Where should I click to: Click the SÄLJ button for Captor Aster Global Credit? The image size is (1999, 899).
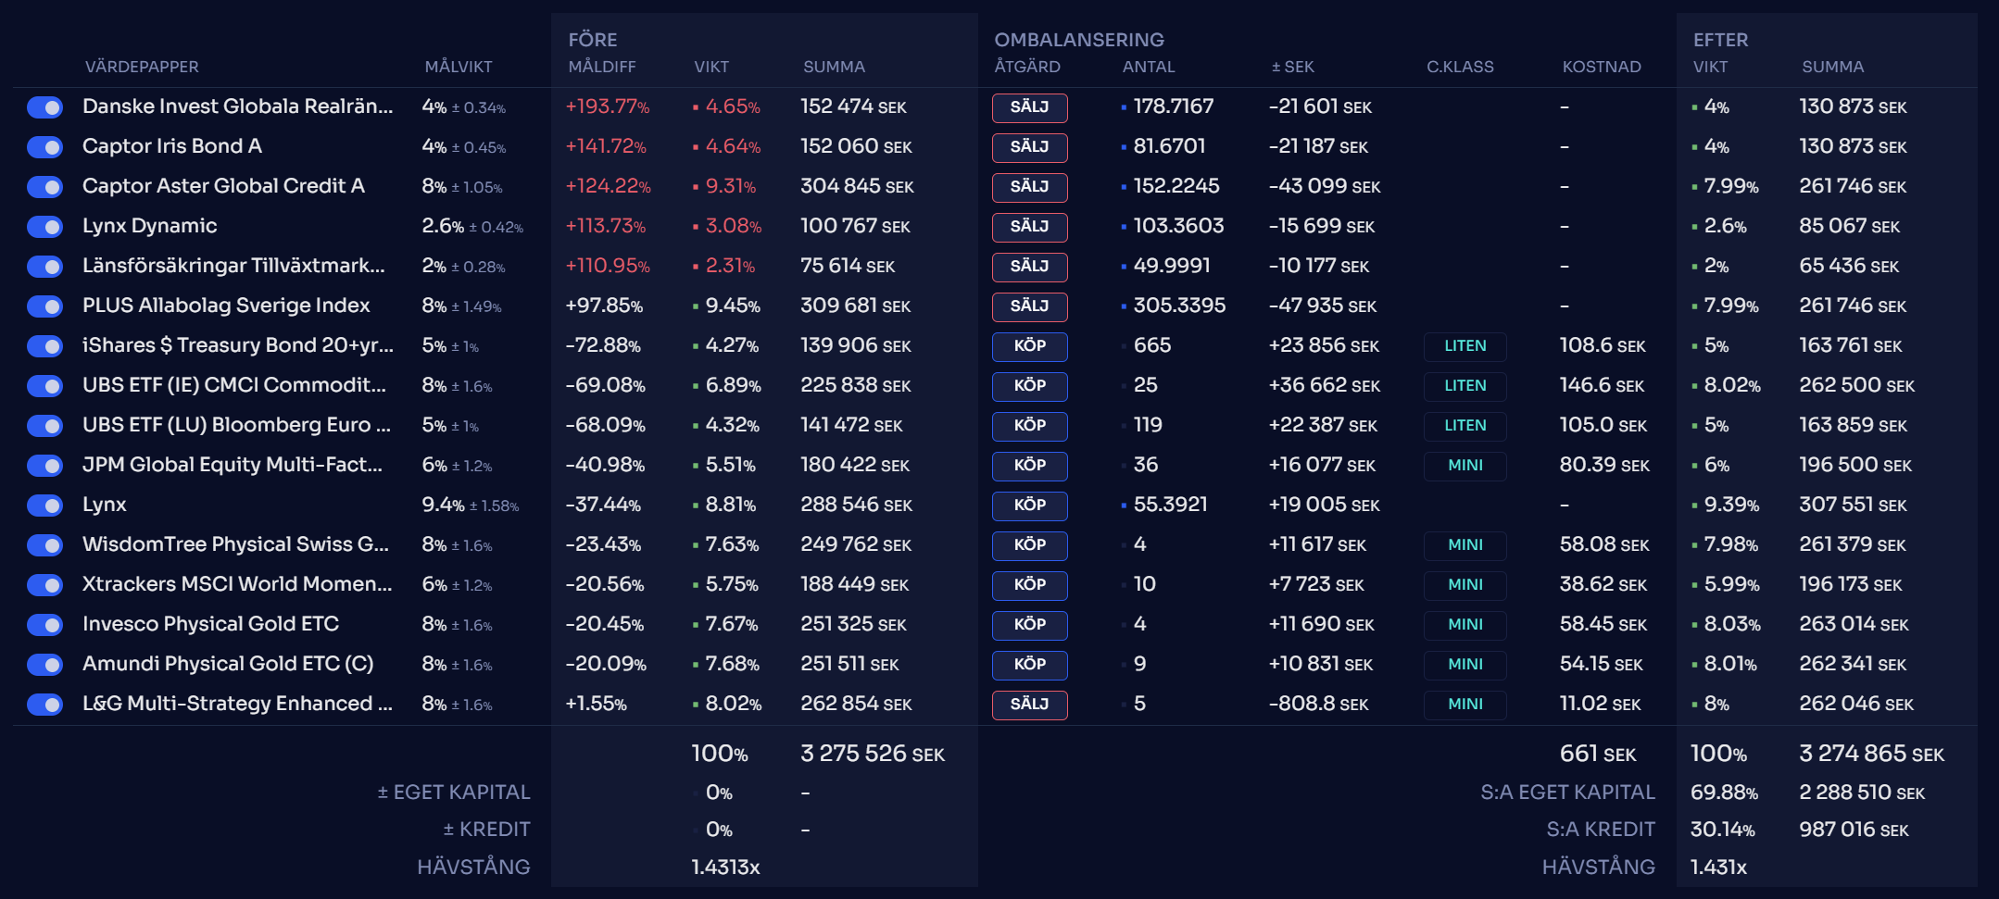[1029, 187]
